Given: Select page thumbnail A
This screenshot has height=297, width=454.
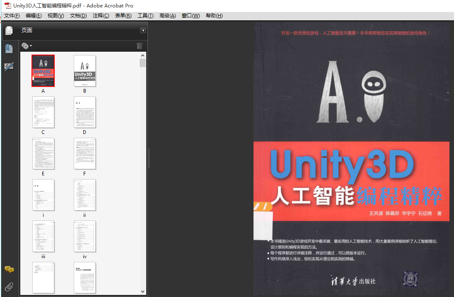Looking at the screenshot, I should tap(43, 71).
